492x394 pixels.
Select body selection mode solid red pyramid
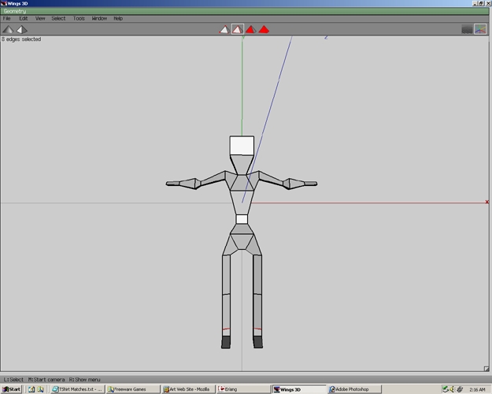264,29
